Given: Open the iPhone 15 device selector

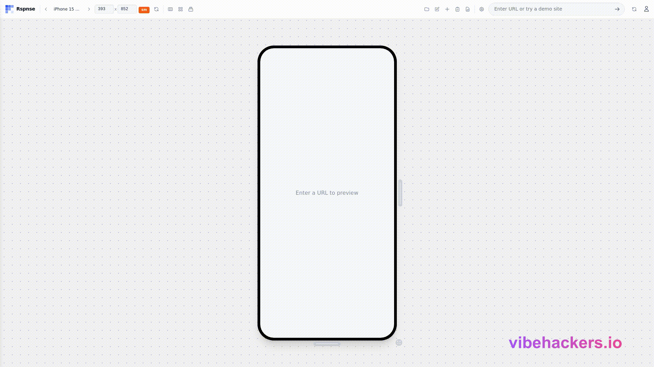Looking at the screenshot, I should (x=67, y=9).
